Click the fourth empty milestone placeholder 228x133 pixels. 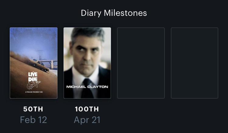[195, 63]
